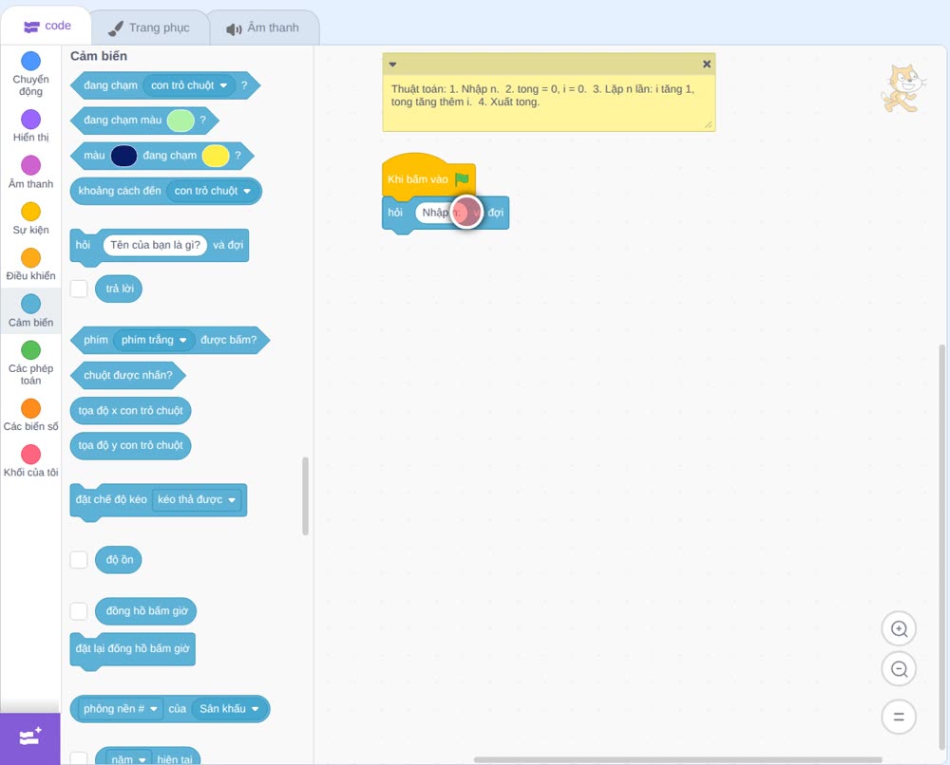
Task: Open the Các biến số category circle
Action: [x=31, y=408]
